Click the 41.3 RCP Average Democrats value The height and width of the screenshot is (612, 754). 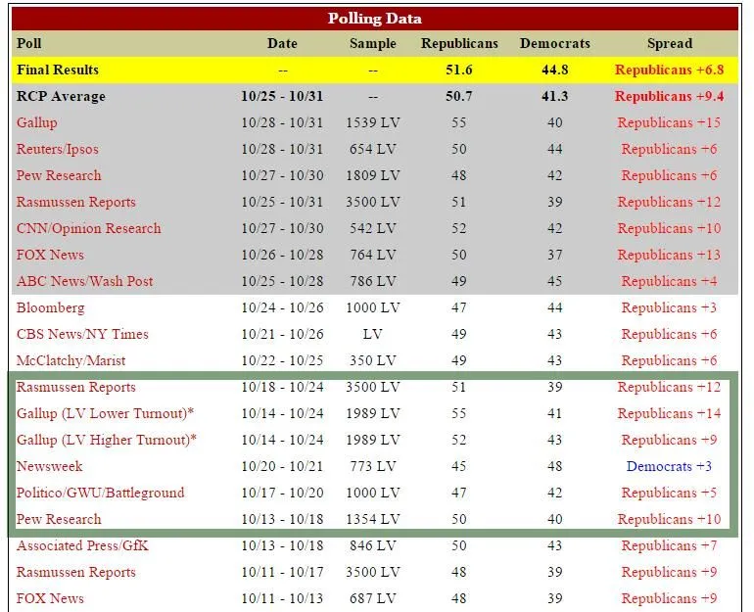[555, 96]
